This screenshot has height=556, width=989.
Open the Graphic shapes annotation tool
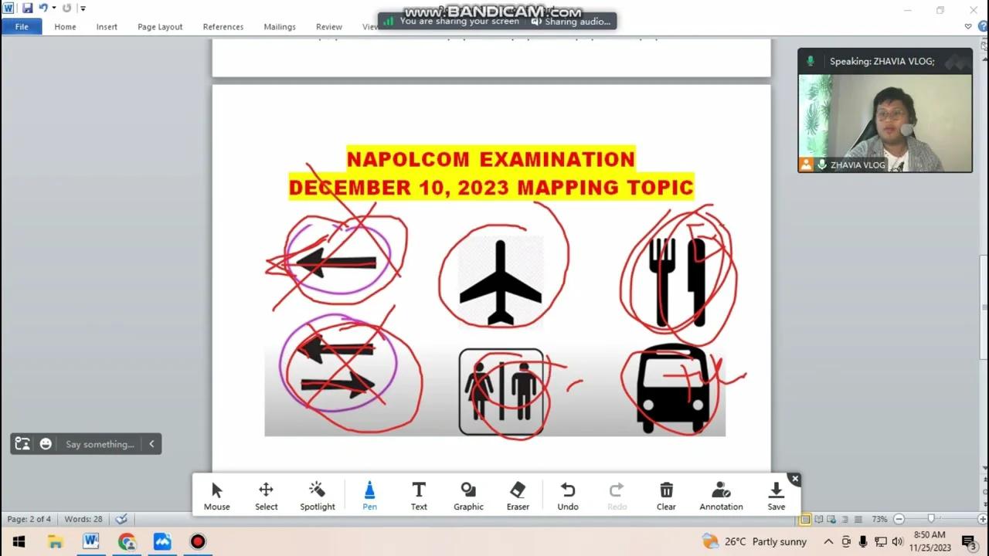point(468,494)
